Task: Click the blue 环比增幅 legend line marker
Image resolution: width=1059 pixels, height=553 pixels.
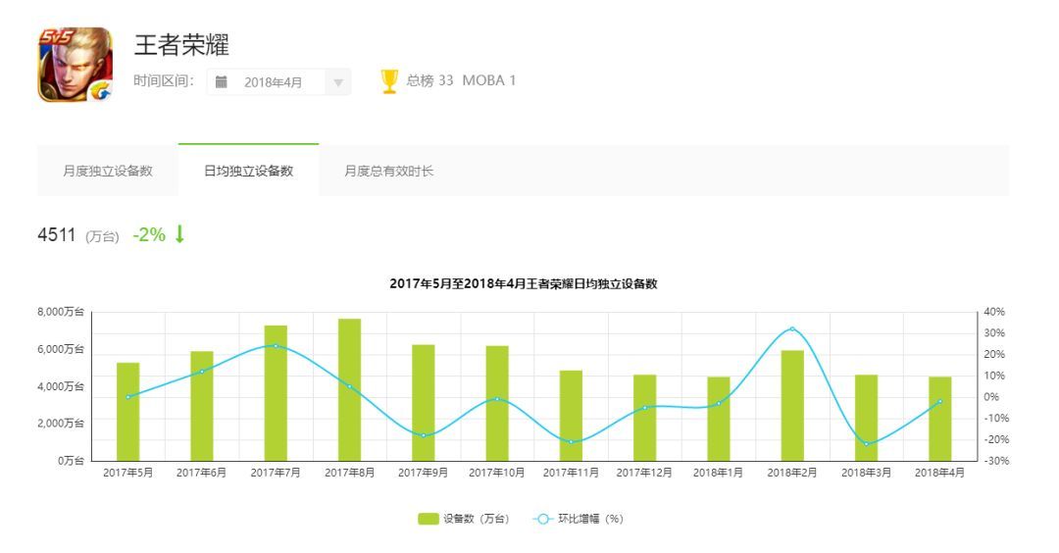Action: tap(542, 519)
